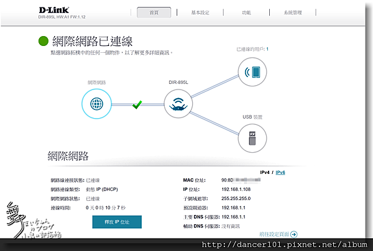Follow the 前往設定頁面 link

click(274, 234)
